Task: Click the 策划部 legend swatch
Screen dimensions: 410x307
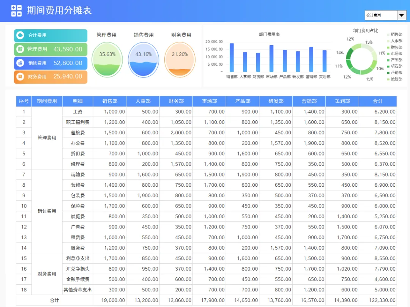Action: (388, 79)
